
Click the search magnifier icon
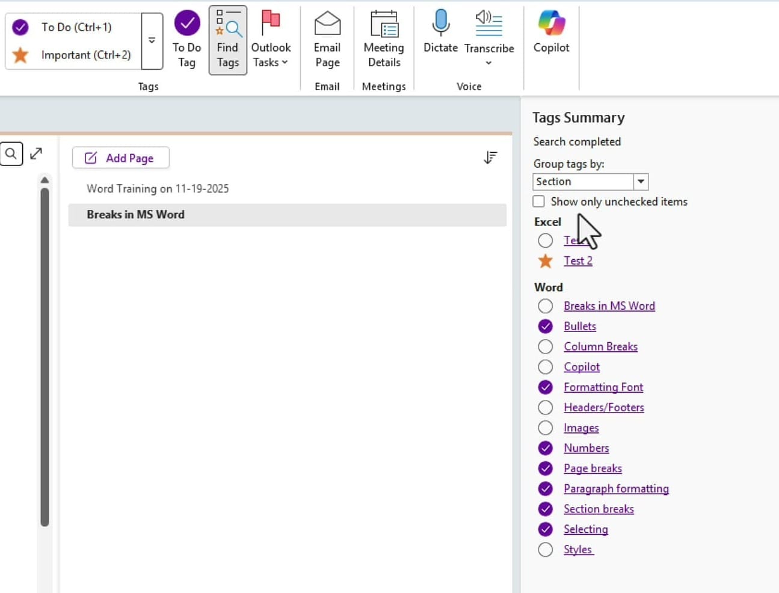point(11,153)
